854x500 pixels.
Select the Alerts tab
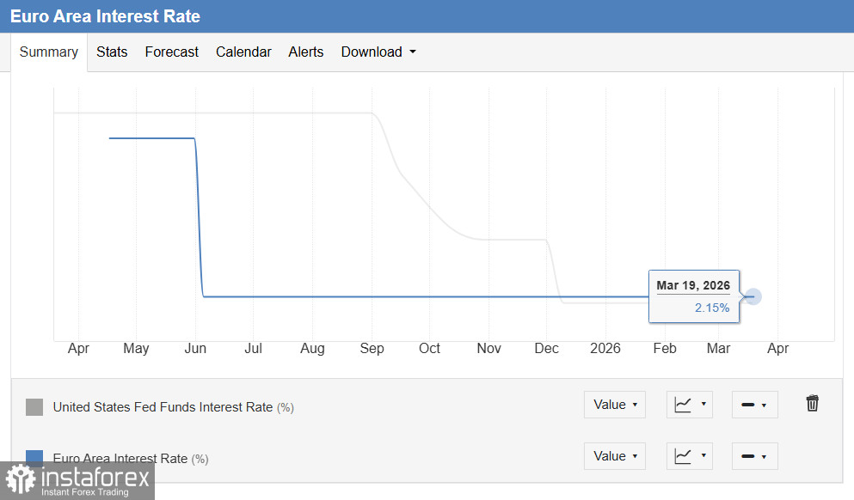[x=306, y=52]
